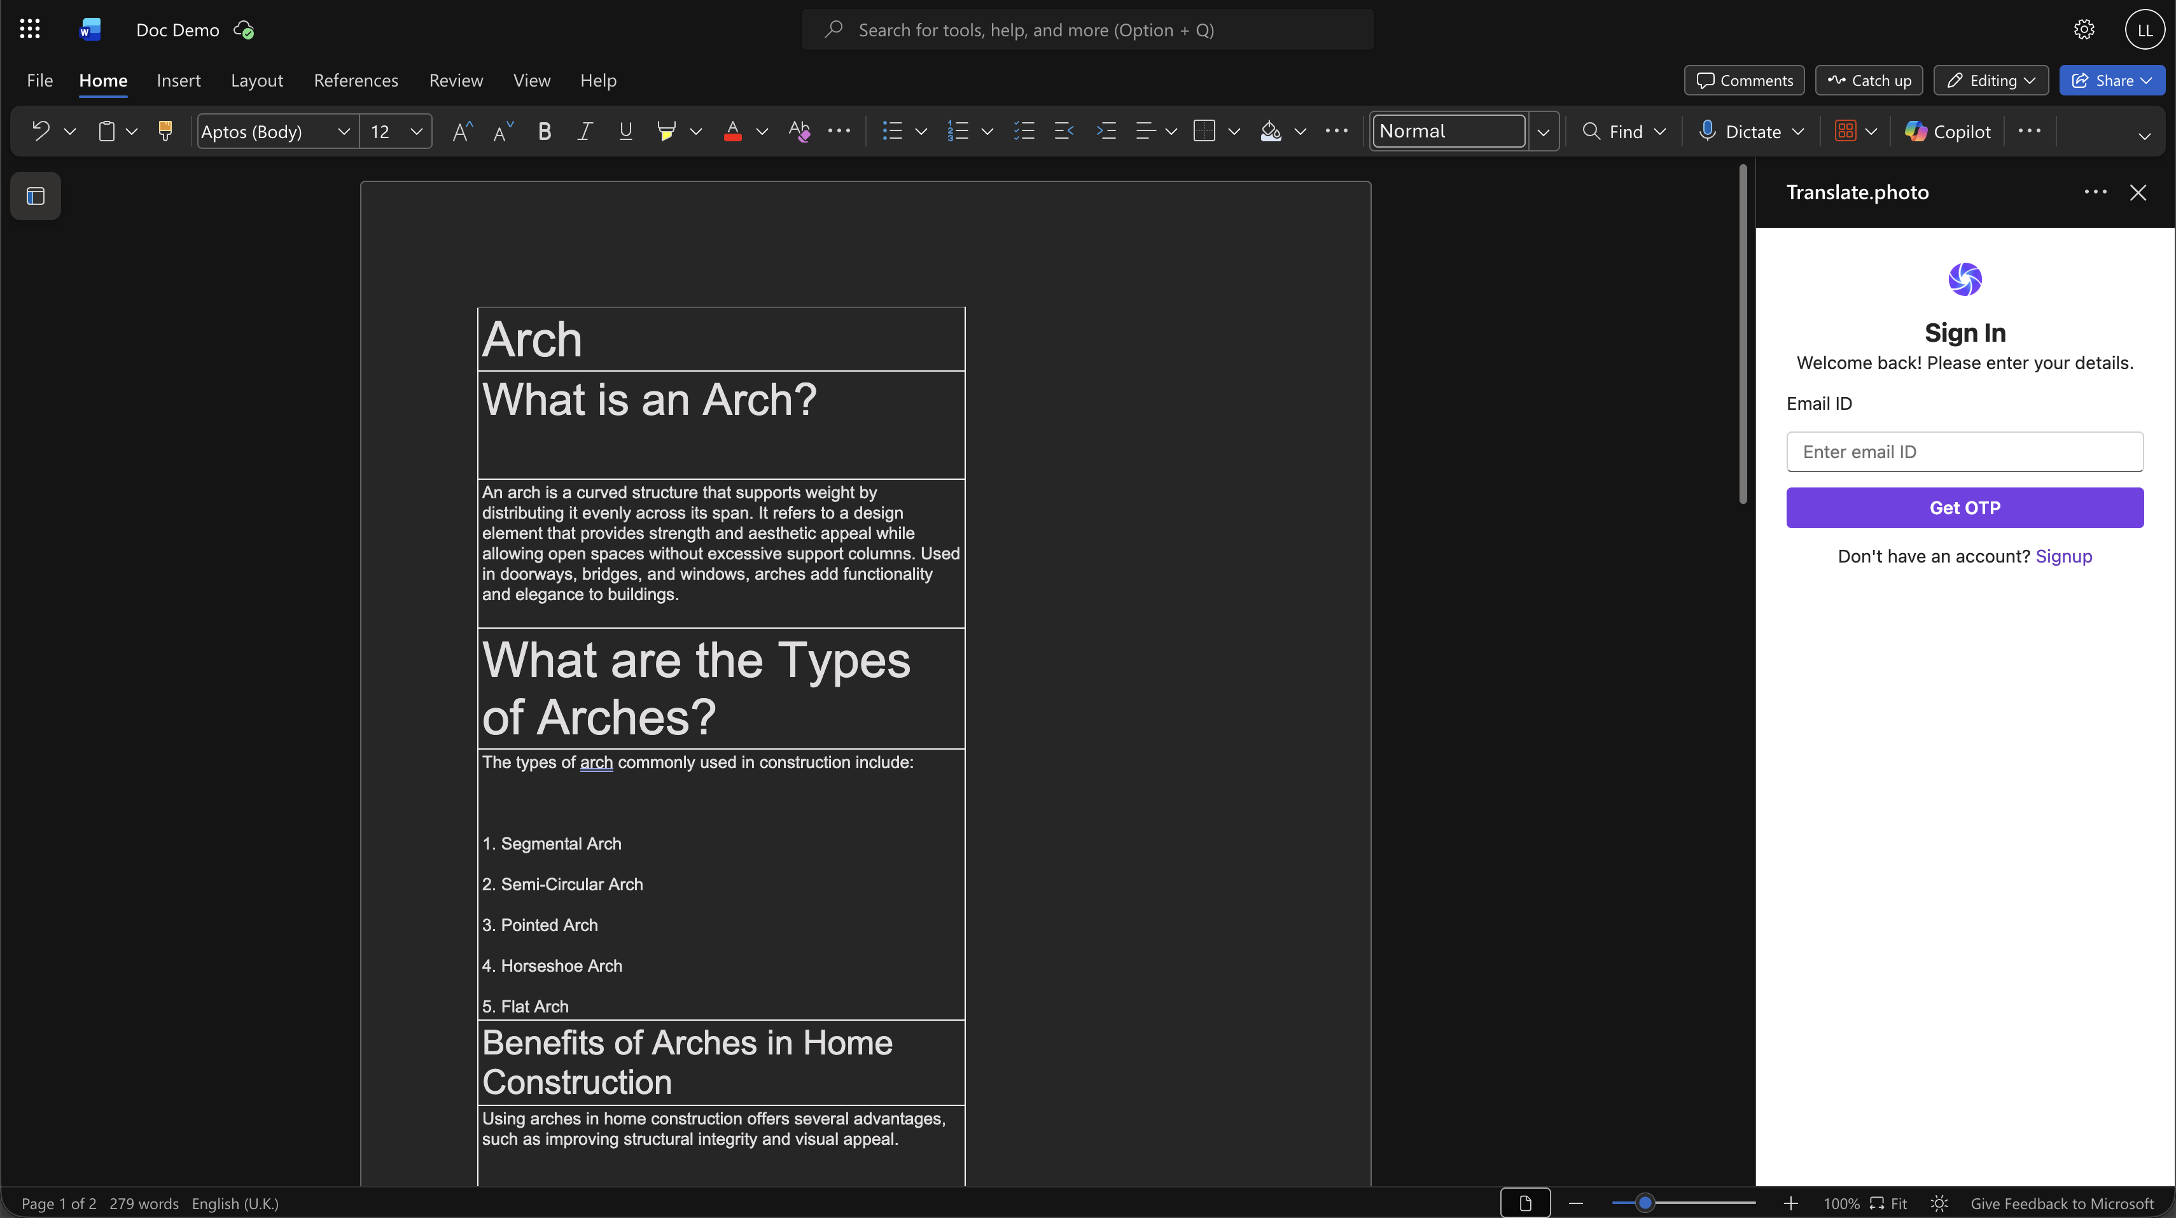Increase font size with grow icon
The image size is (2176, 1218).
point(462,131)
